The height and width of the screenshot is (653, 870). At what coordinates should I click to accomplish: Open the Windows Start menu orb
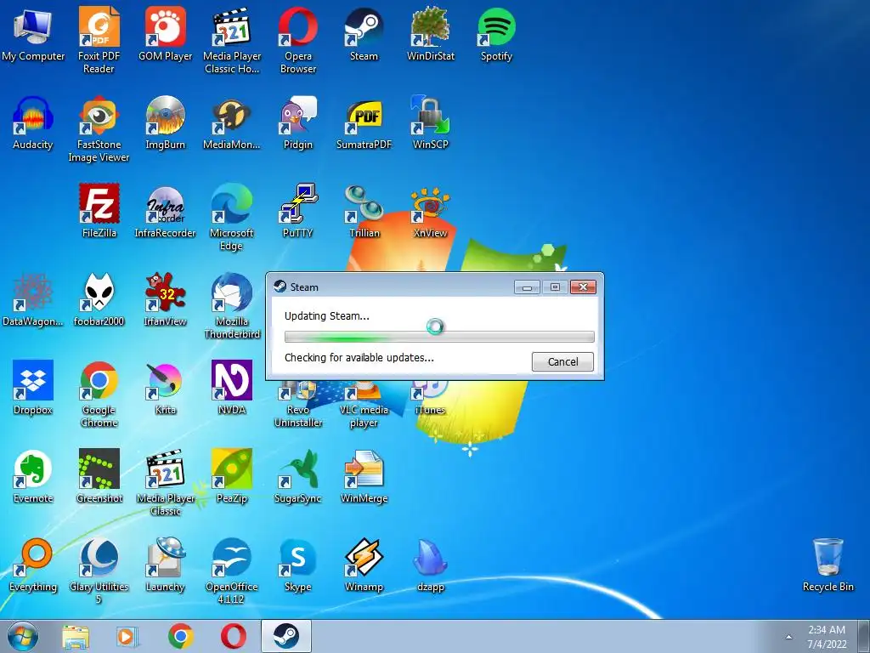pyautogui.click(x=23, y=636)
